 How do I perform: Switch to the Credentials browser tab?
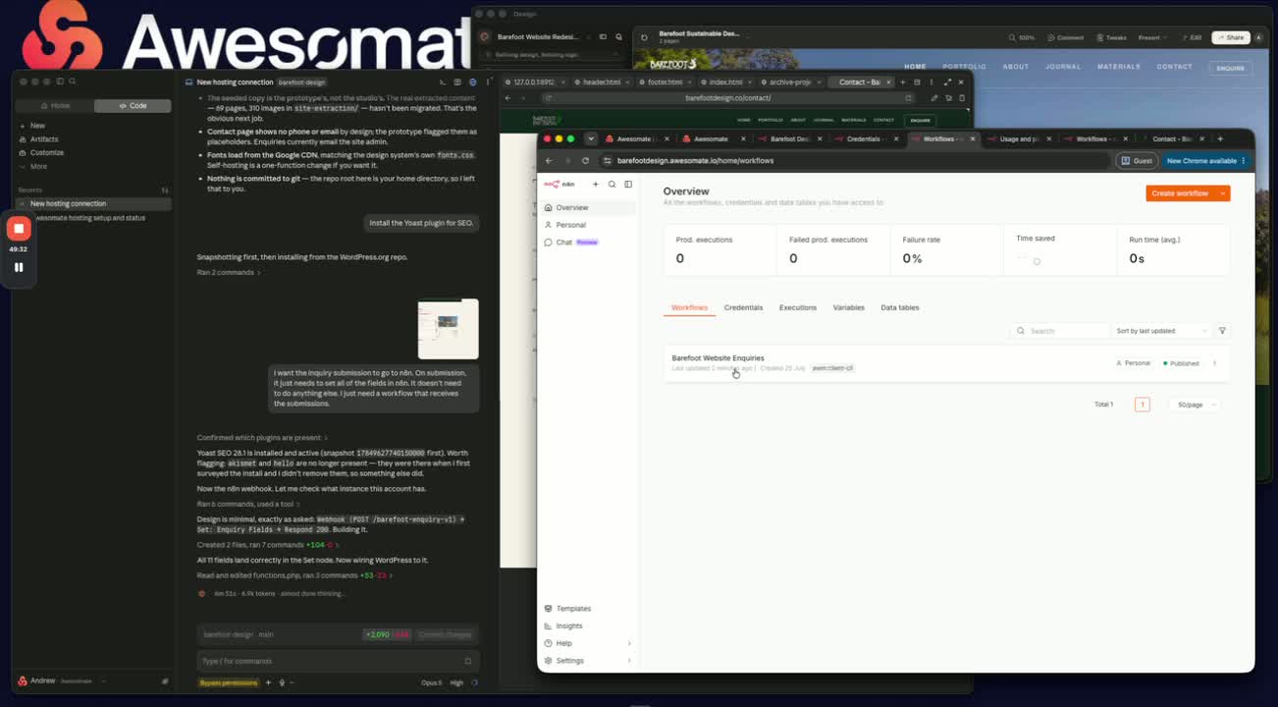pyautogui.click(x=869, y=138)
